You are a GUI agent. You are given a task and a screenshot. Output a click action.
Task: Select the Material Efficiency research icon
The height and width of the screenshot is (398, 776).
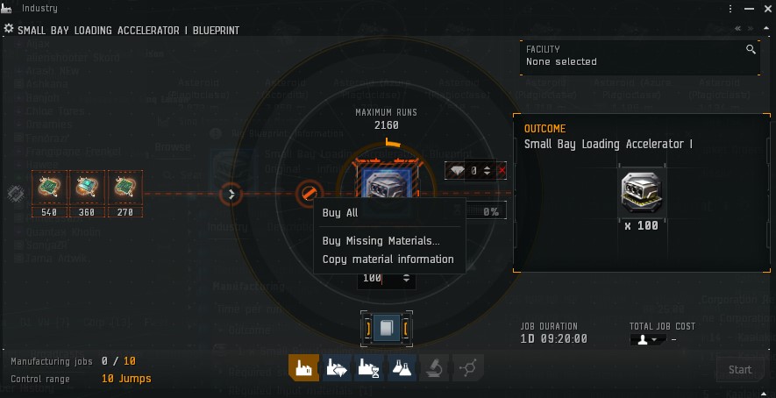click(x=337, y=368)
